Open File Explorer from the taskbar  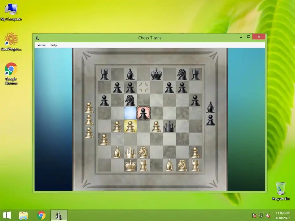coord(23,215)
